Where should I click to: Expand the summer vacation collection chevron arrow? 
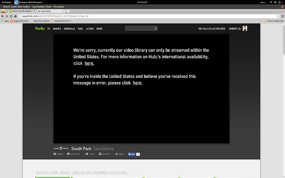pyautogui.click(x=130, y=173)
